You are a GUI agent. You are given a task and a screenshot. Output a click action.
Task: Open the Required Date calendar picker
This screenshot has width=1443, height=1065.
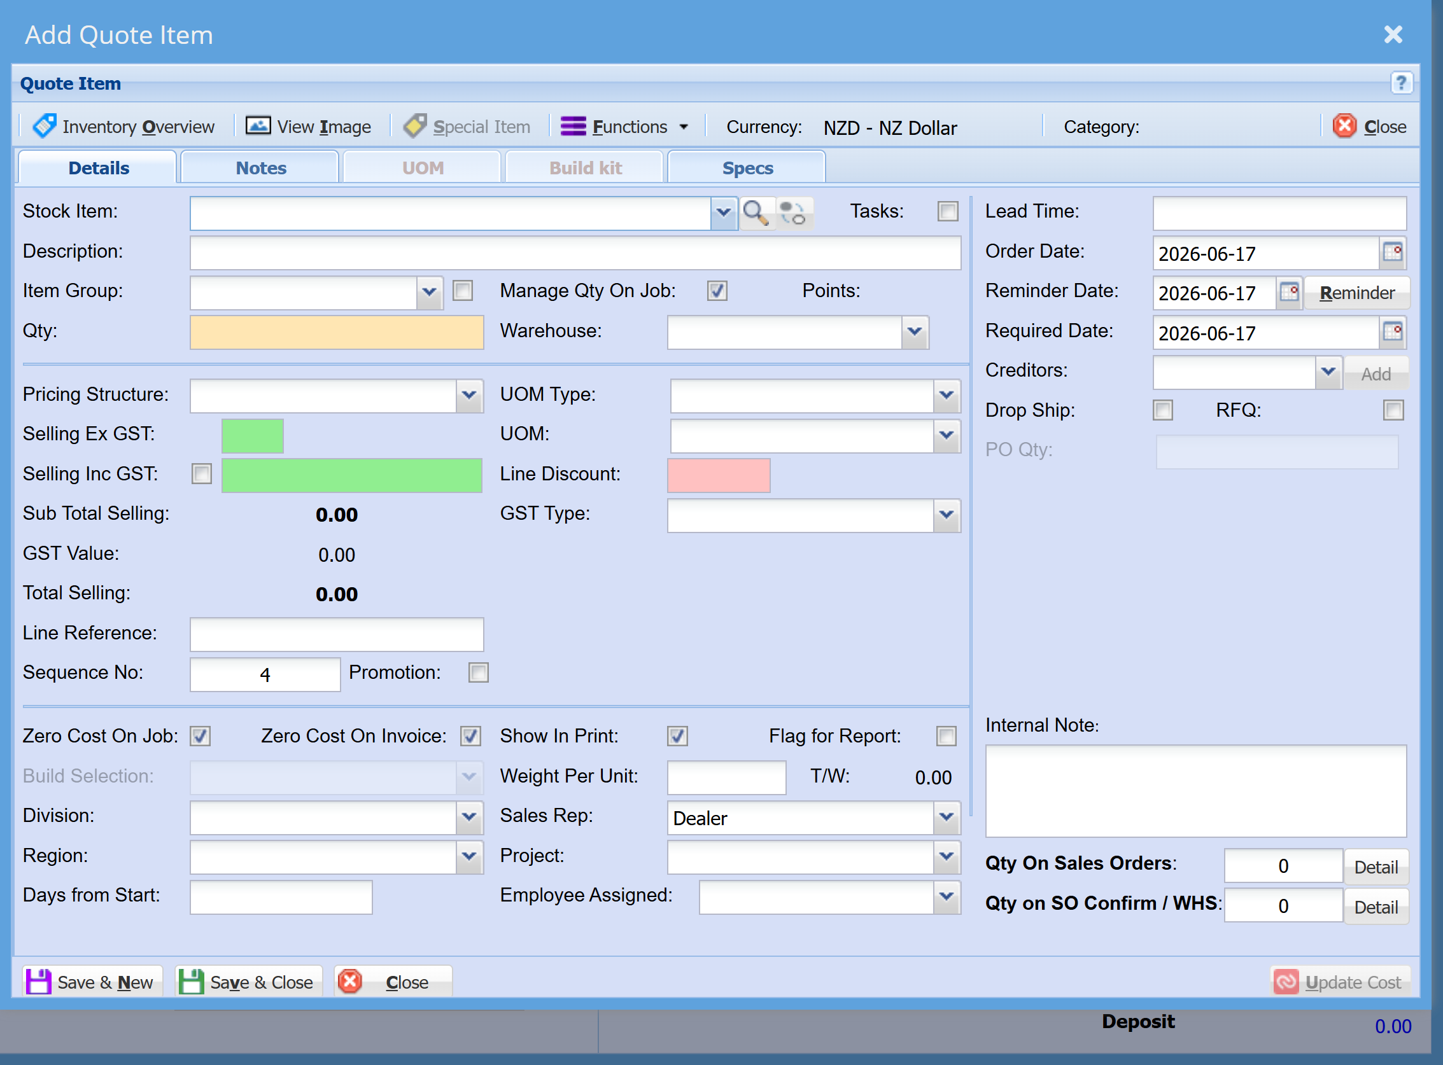tap(1393, 332)
